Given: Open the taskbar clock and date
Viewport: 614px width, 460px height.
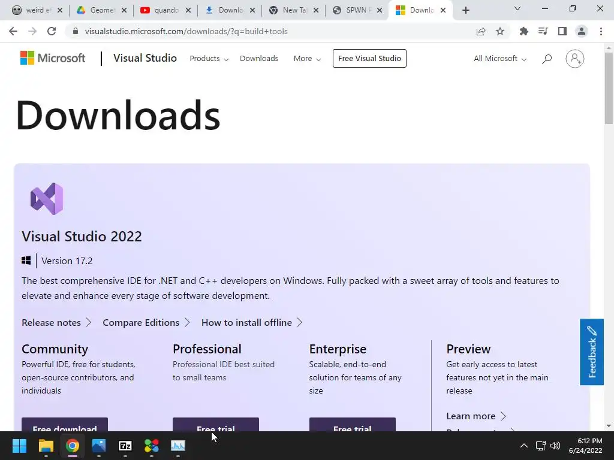Looking at the screenshot, I should (585, 446).
